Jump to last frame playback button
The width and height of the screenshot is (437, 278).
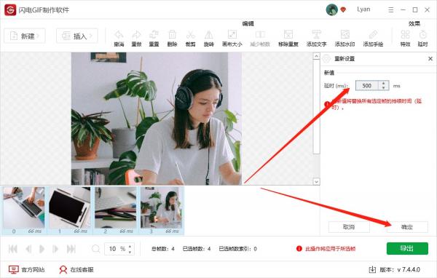(71, 249)
